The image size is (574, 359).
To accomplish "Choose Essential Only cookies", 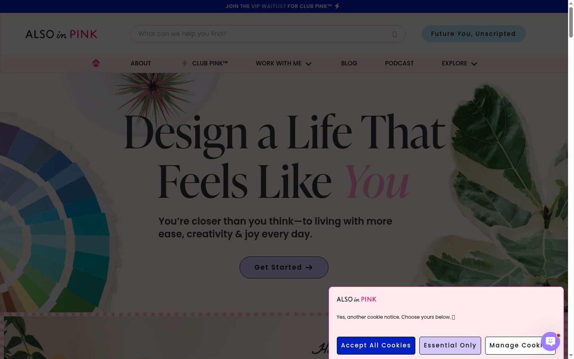I will [450, 345].
